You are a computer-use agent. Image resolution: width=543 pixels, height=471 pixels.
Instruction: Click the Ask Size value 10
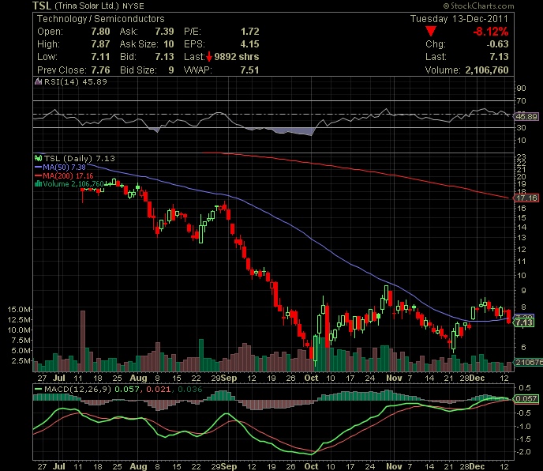[169, 44]
